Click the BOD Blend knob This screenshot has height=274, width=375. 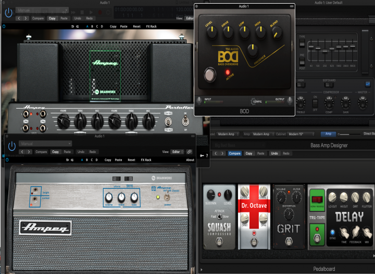coord(277,33)
